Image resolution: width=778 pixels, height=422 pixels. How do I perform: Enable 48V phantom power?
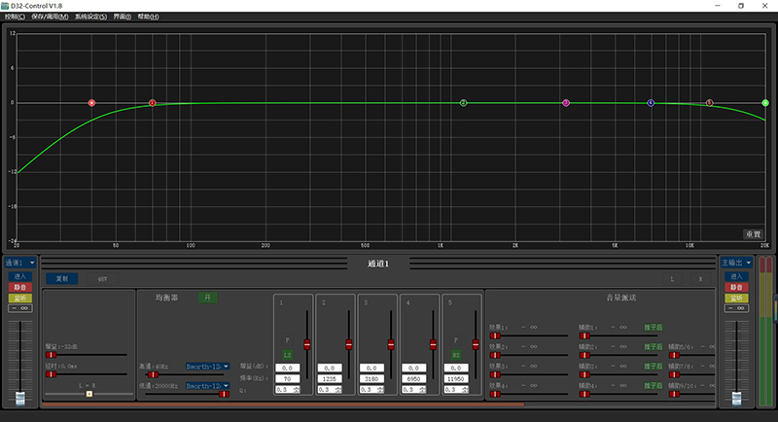pos(102,278)
